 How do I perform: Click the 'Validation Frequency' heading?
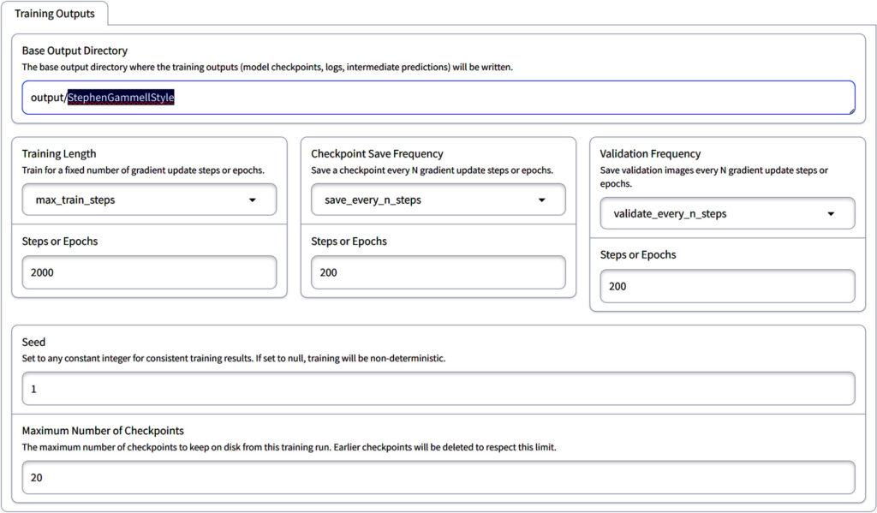651,154
